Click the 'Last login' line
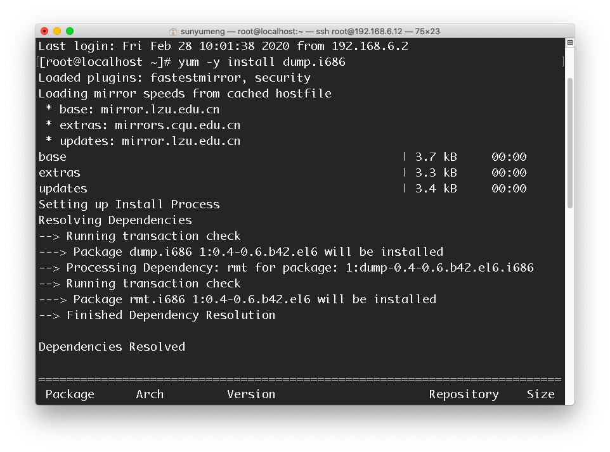The height and width of the screenshot is (452, 610). [x=223, y=46]
